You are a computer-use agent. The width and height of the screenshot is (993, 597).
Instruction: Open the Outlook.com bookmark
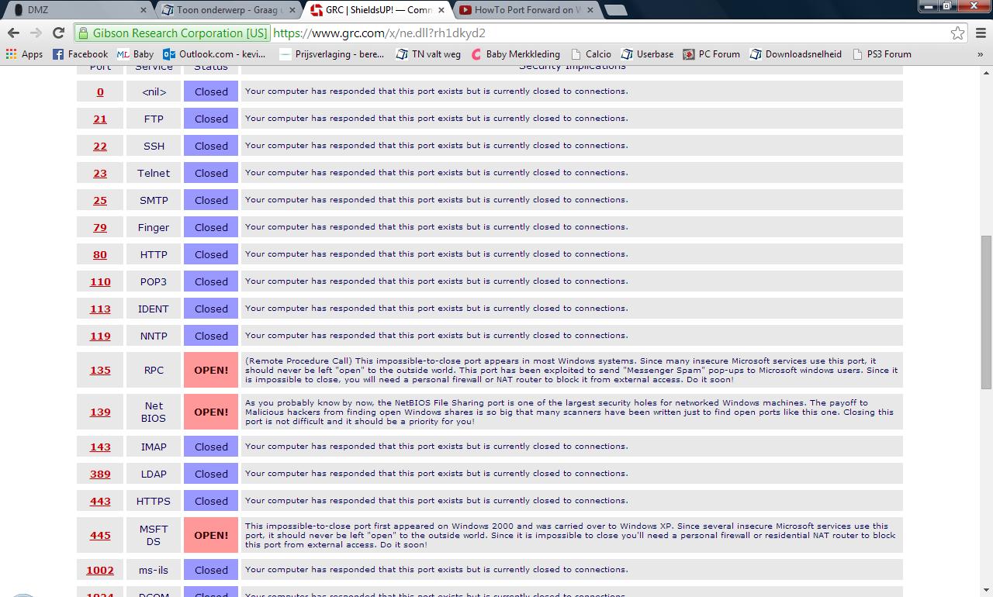pos(214,54)
